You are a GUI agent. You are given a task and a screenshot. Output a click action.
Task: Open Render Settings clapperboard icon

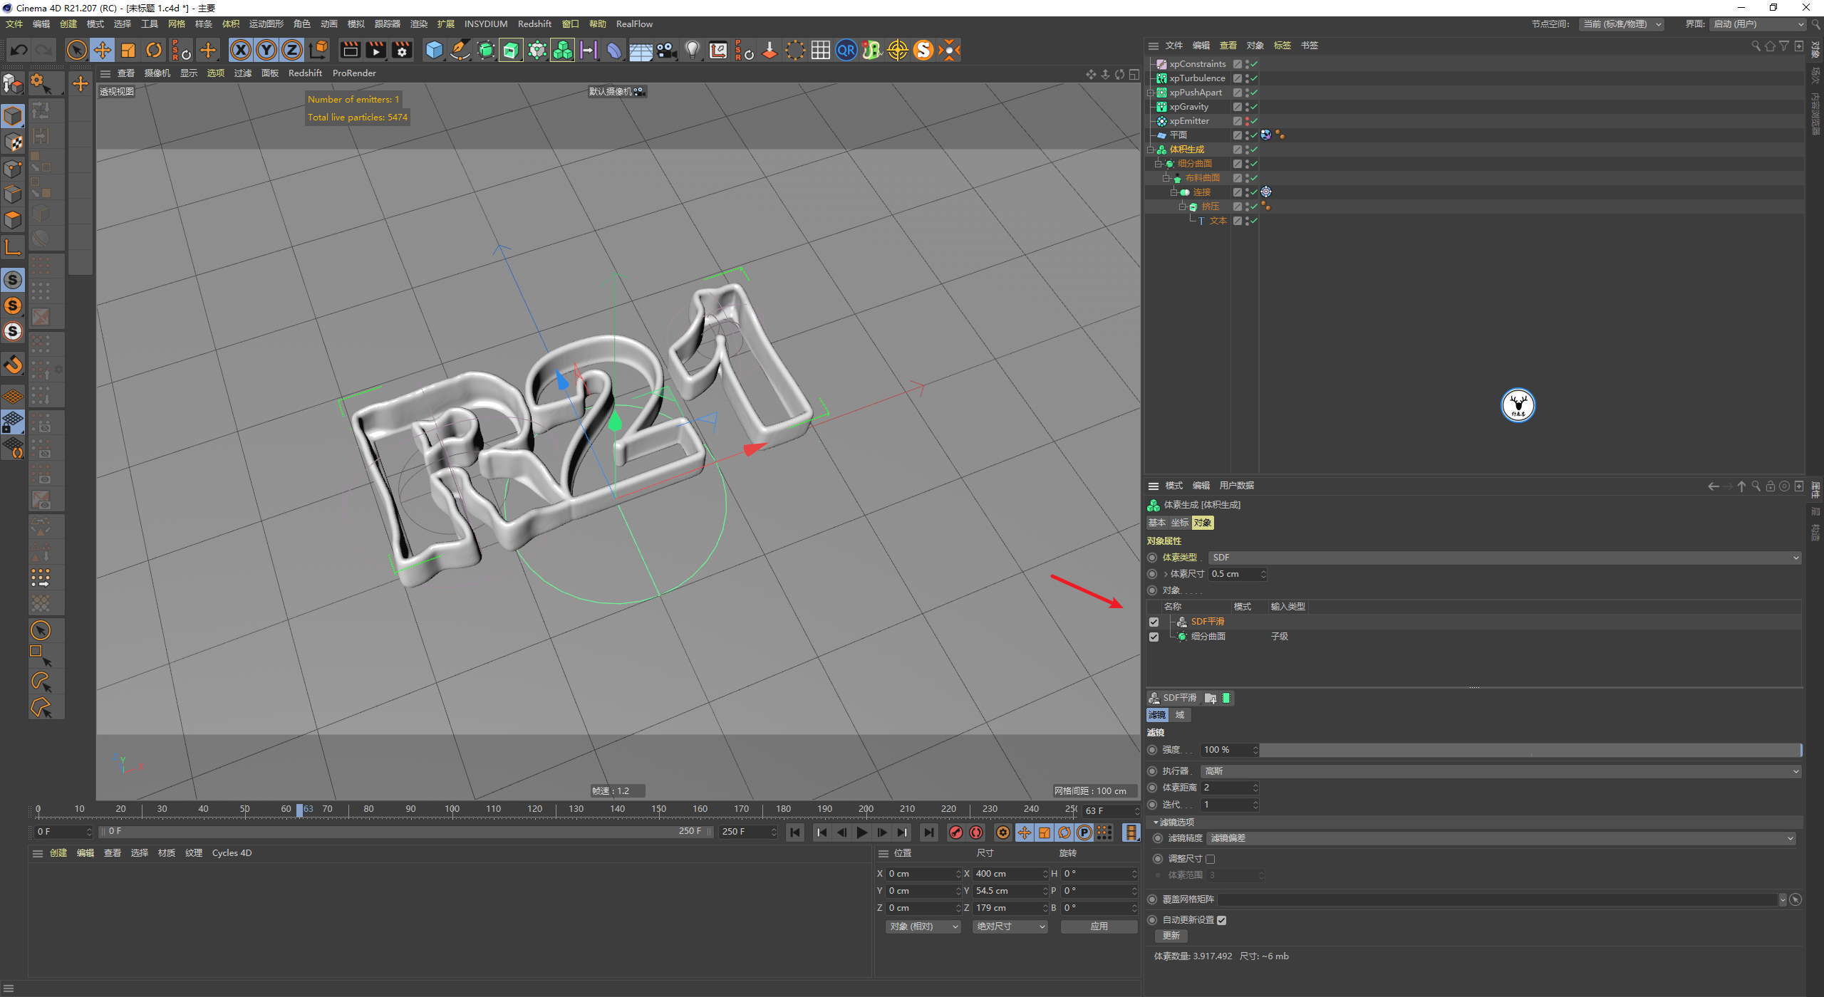pos(402,50)
